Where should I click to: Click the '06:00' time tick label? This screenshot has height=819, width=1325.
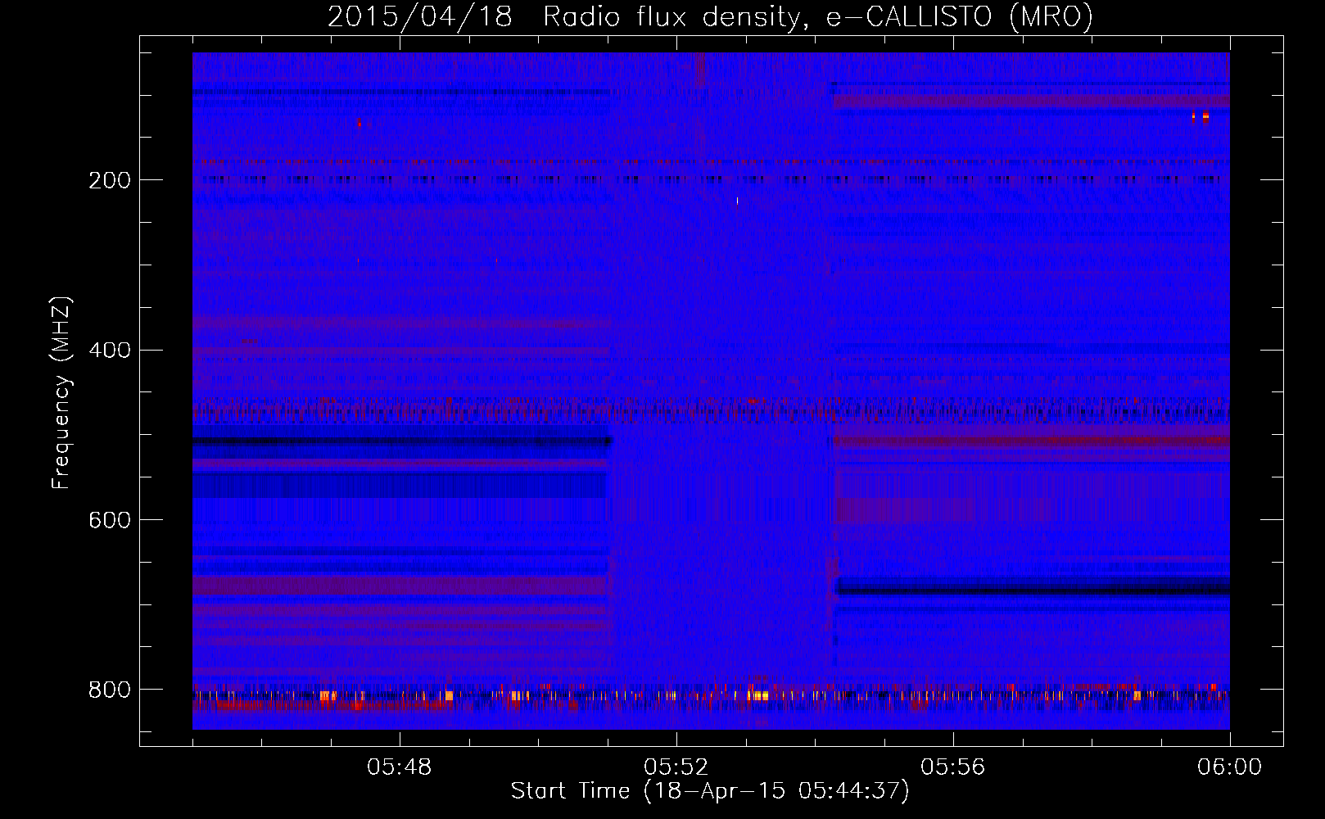point(1229,767)
